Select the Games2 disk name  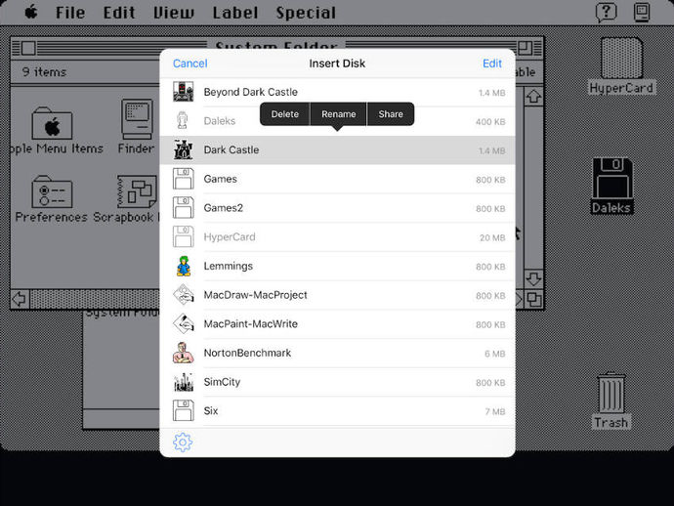223,208
